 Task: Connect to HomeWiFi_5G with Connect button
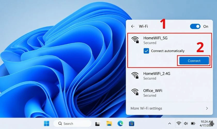[194, 61]
